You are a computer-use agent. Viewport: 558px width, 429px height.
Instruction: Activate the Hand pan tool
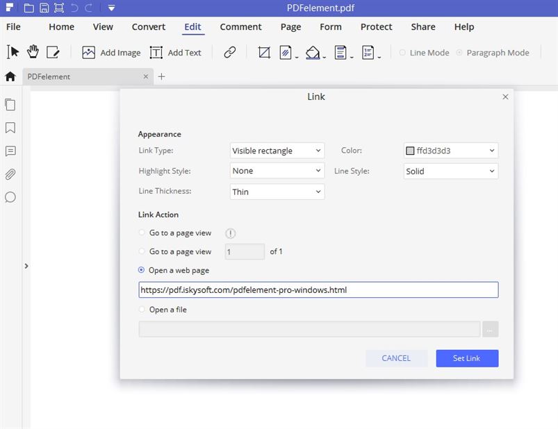pos(33,52)
